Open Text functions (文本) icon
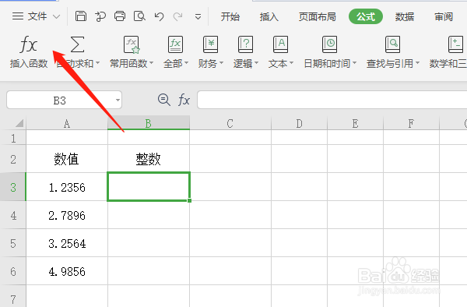 (x=280, y=44)
